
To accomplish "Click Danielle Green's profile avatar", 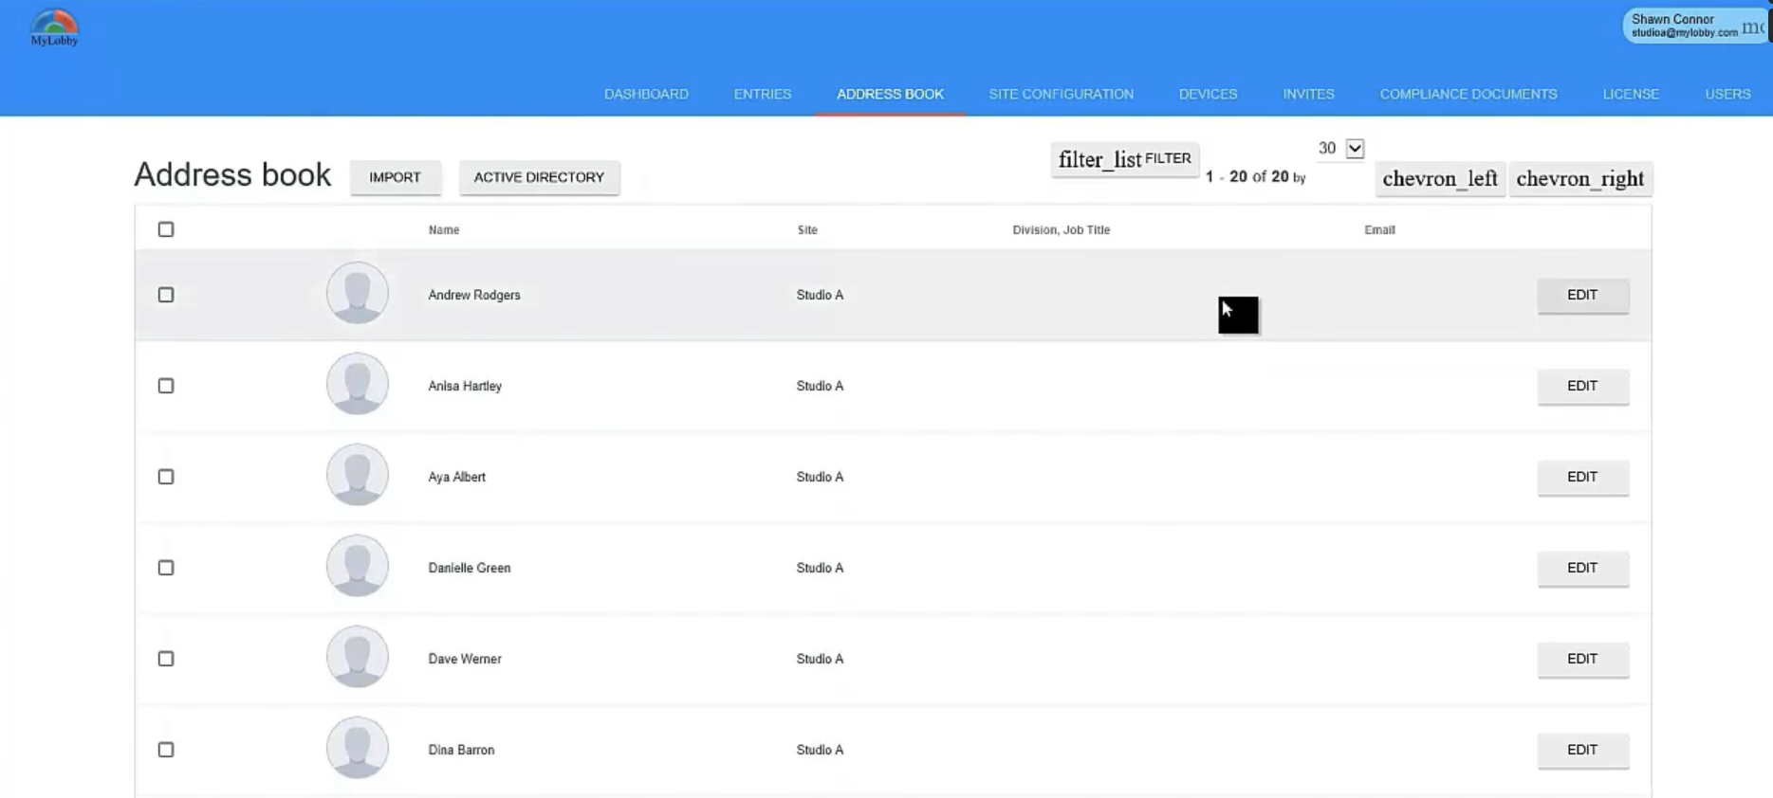I will (x=358, y=566).
